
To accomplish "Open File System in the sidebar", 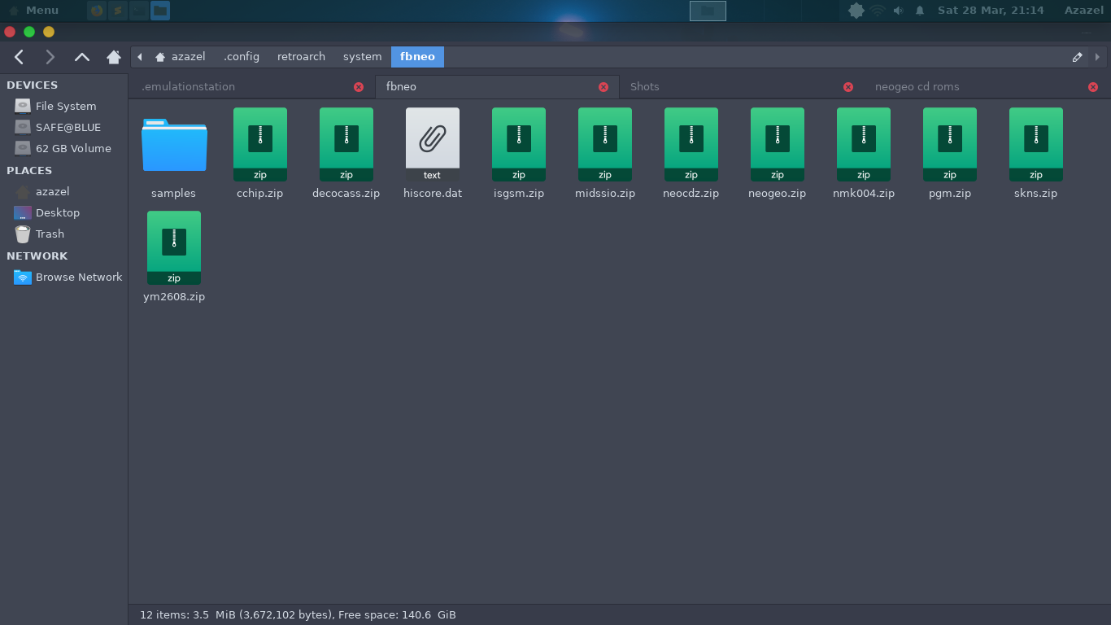I will pyautogui.click(x=64, y=106).
